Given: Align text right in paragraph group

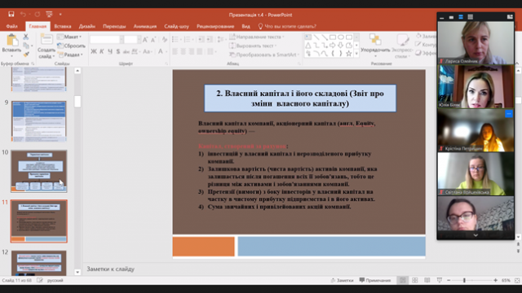Looking at the screenshot, I should click(x=192, y=51).
